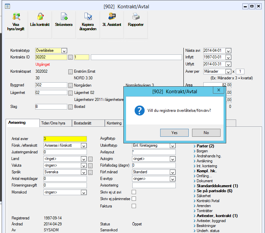Viewport: 265px width, 233px height.
Task: Click the blue question mark dialog icon
Action: pos(139,111)
